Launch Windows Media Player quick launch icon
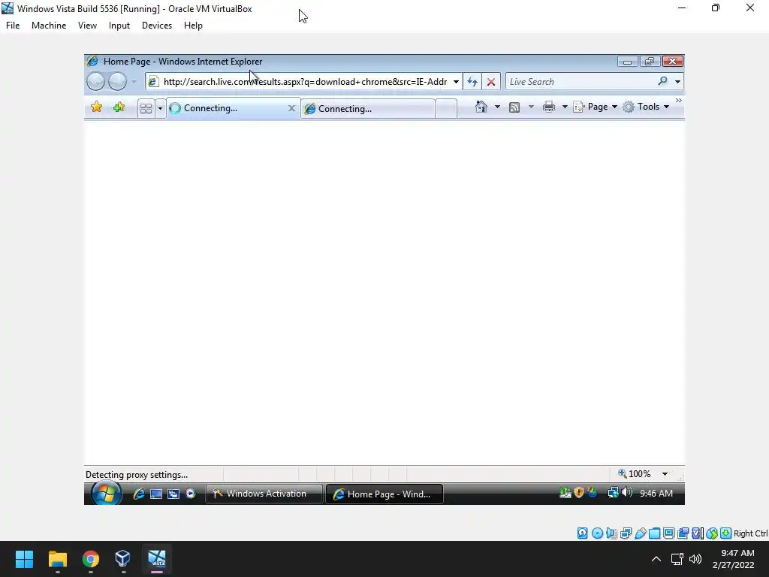 (x=190, y=494)
